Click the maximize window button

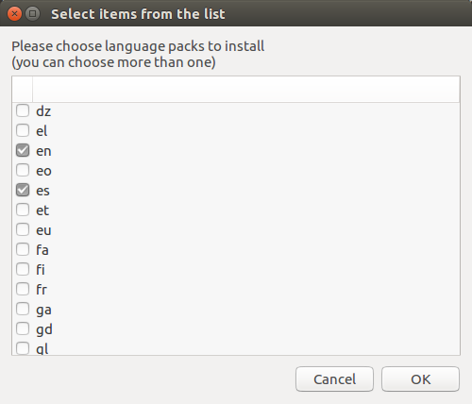[32, 14]
